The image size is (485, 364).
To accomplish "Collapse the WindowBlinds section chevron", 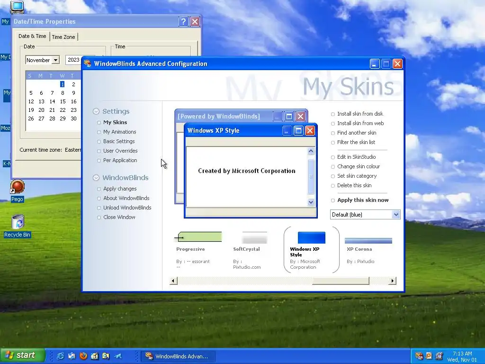I will (96, 178).
